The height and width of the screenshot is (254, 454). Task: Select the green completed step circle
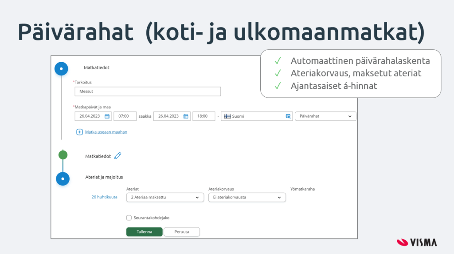pos(63,155)
